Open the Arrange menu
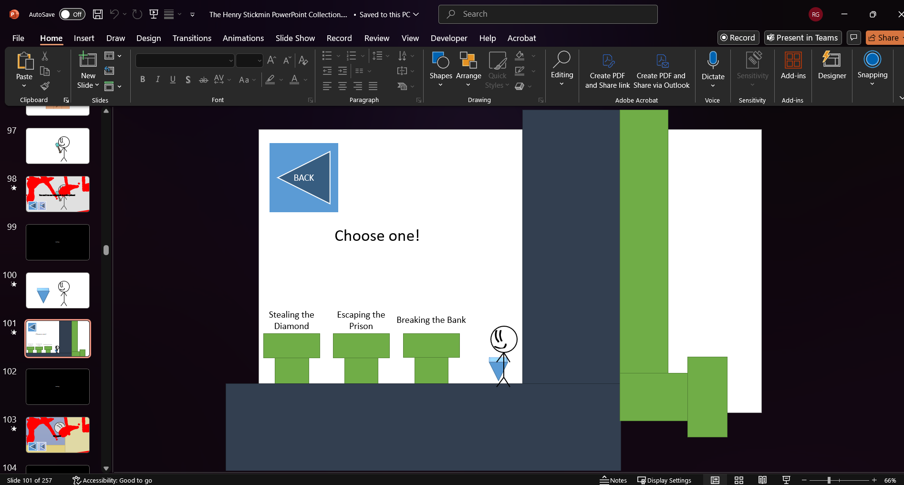Viewport: 904px width, 485px height. coord(468,70)
